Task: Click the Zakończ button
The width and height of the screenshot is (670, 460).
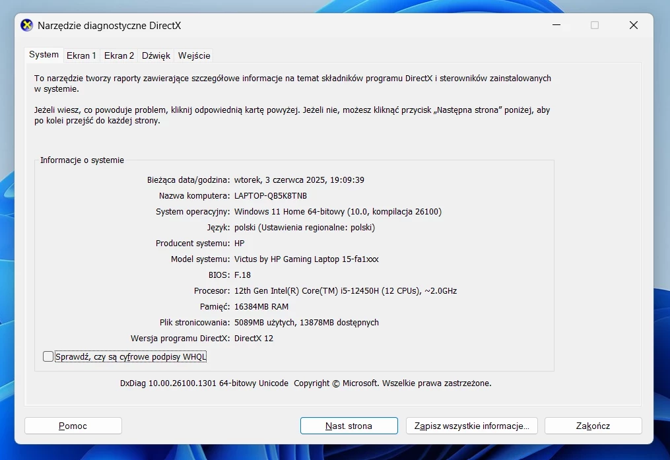Action: click(x=593, y=426)
